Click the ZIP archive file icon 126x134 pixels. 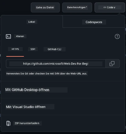8,123
